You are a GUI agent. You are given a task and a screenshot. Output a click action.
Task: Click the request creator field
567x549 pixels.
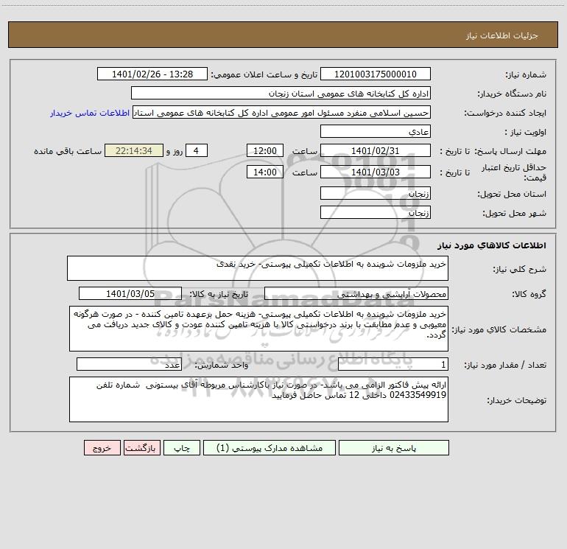tap(282, 112)
